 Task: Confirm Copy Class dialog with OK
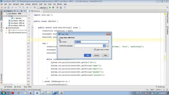coord(87,55)
